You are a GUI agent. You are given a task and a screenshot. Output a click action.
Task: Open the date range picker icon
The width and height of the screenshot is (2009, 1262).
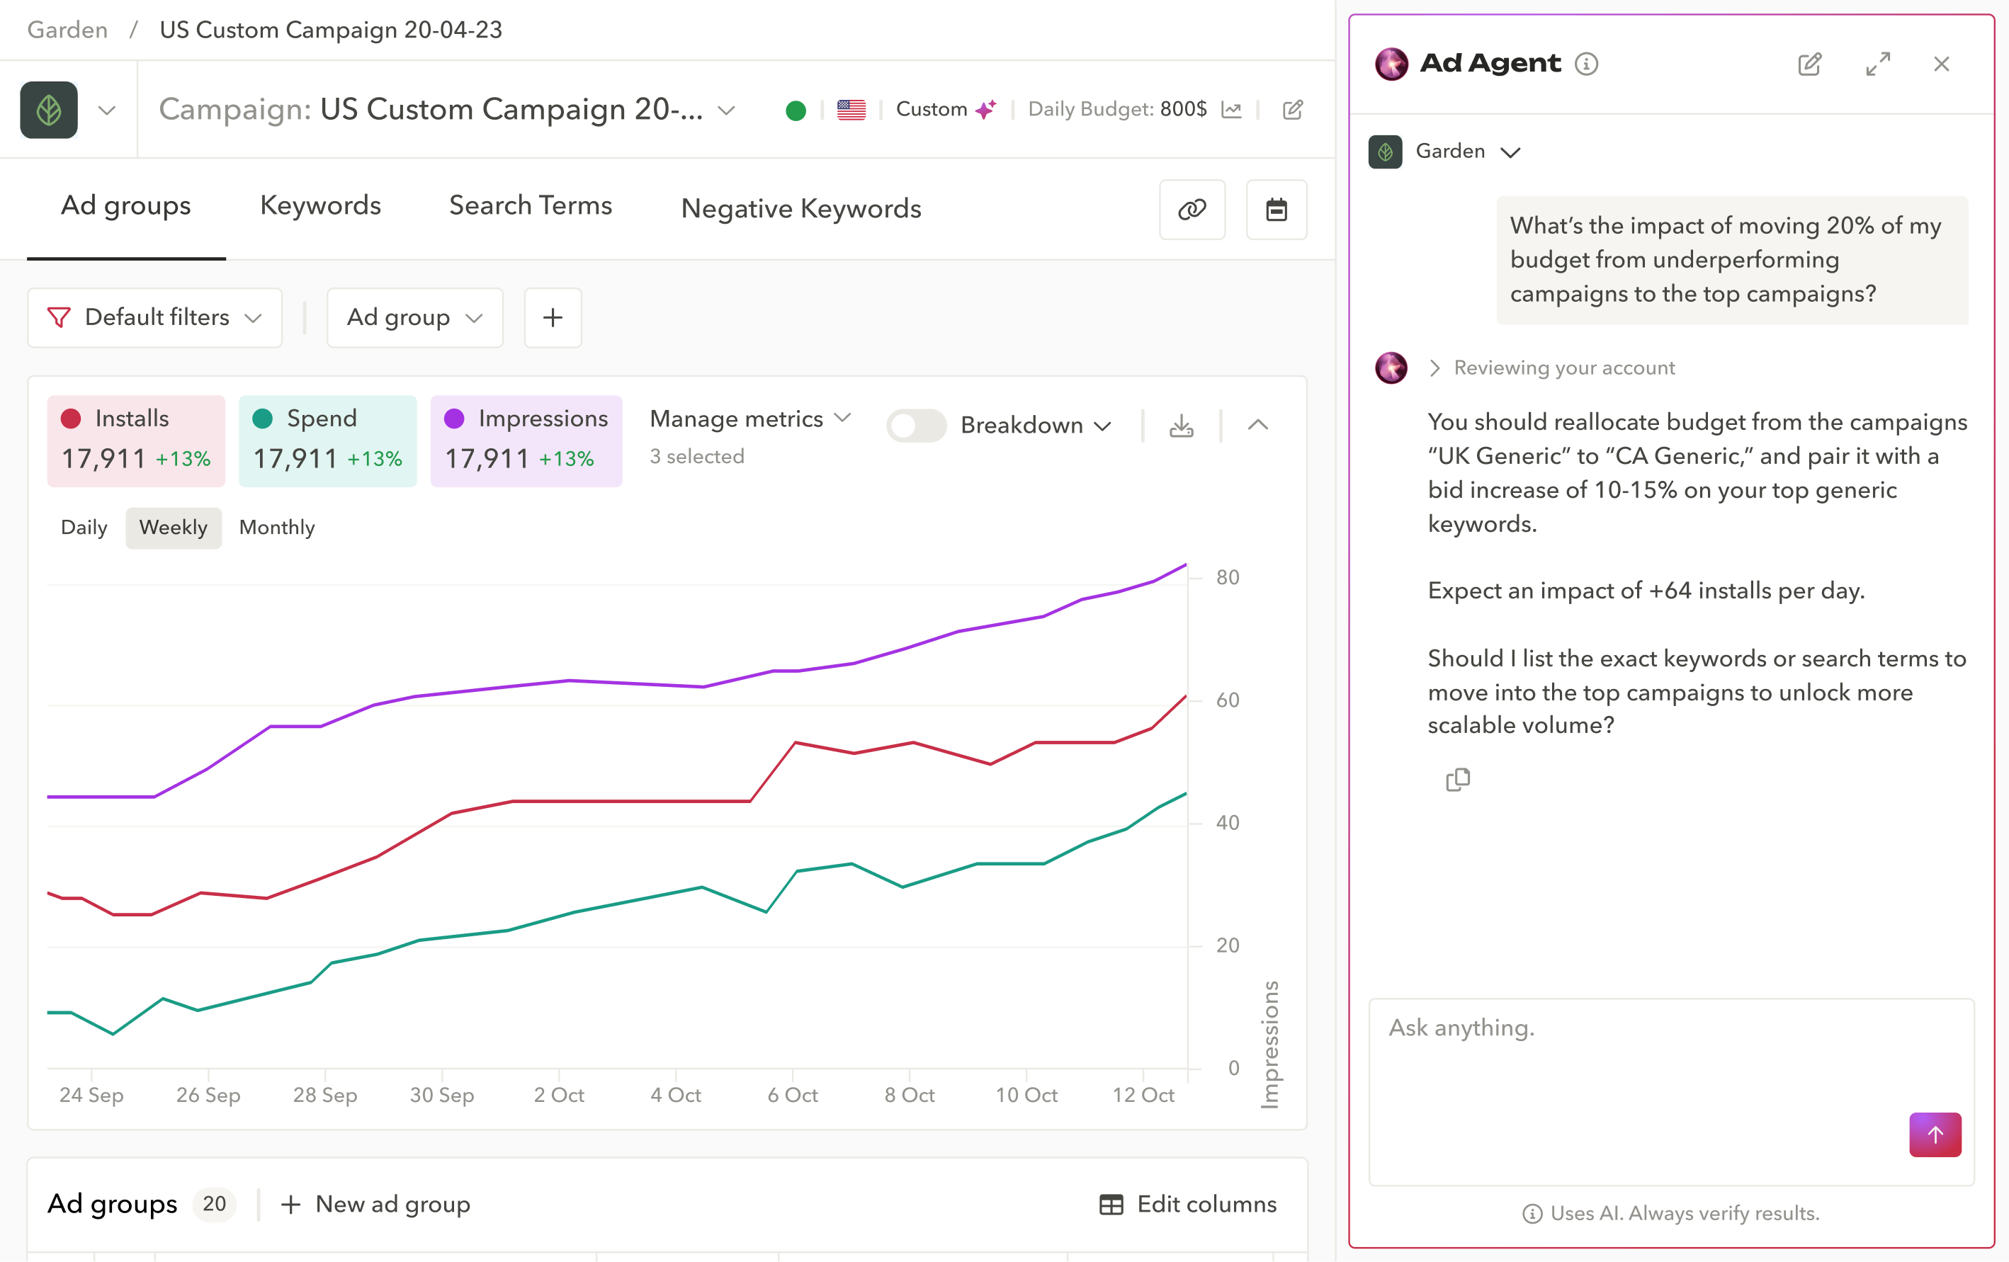(x=1277, y=210)
